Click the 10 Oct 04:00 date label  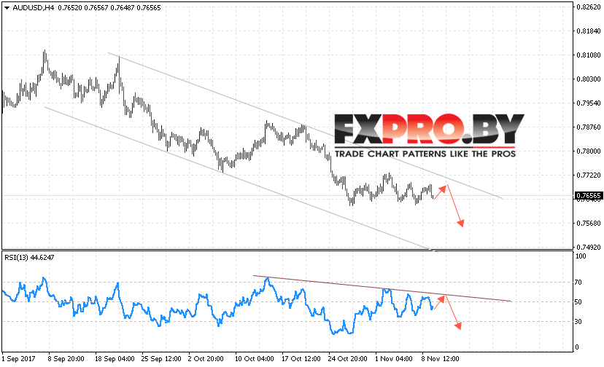coord(255,359)
